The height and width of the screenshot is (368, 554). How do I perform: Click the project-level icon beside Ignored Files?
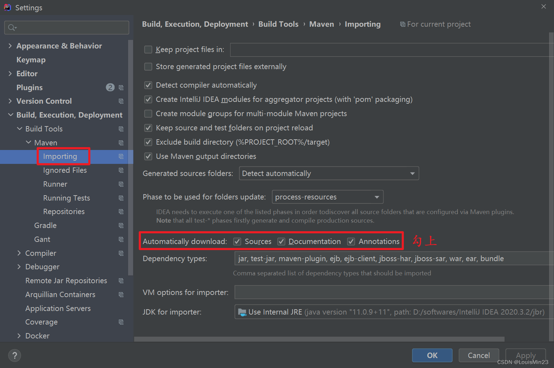(121, 170)
